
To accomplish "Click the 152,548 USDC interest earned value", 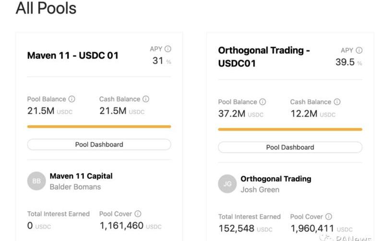I will pyautogui.click(x=245, y=229).
